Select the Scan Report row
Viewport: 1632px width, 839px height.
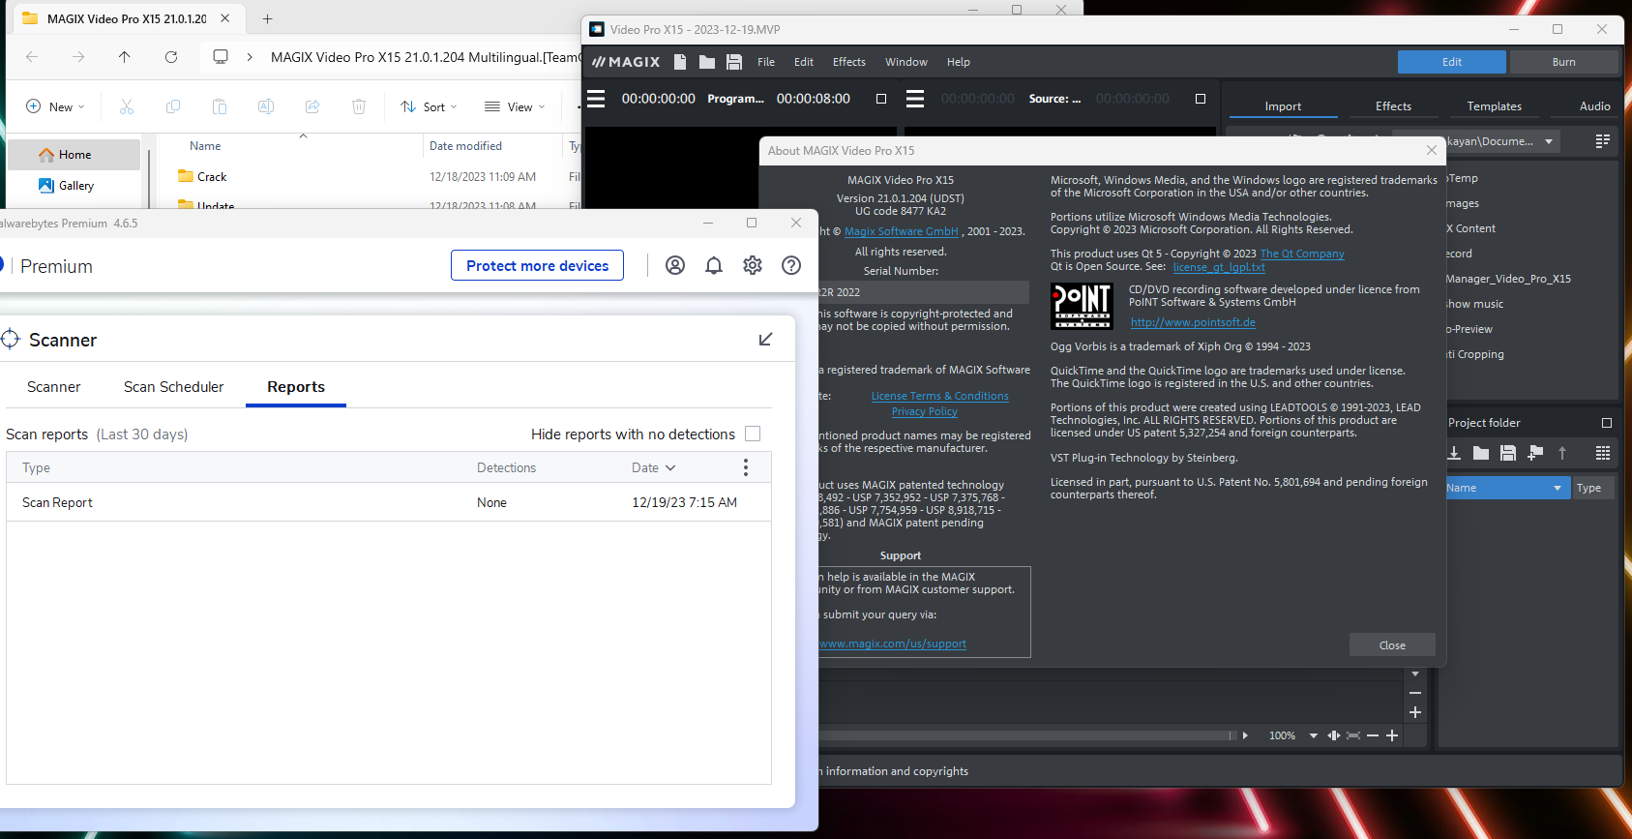389,502
